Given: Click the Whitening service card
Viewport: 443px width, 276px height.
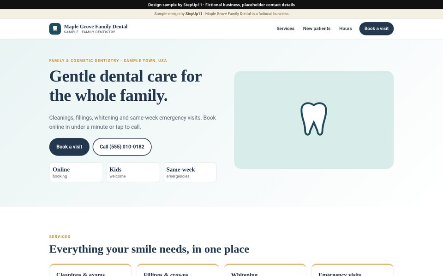Looking at the screenshot, I should 265,270.
